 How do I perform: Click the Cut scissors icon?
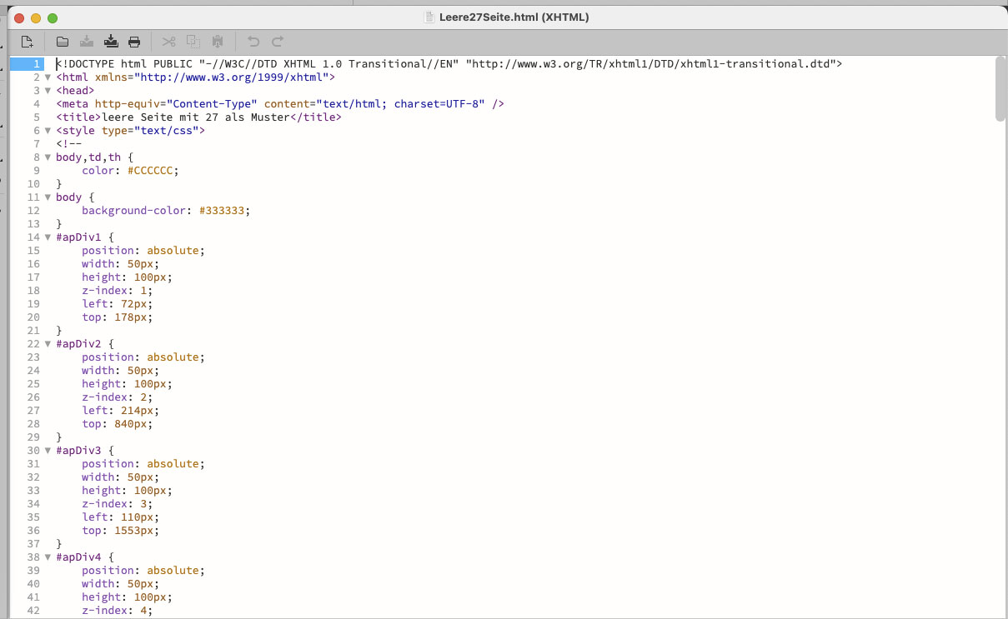pyautogui.click(x=169, y=42)
